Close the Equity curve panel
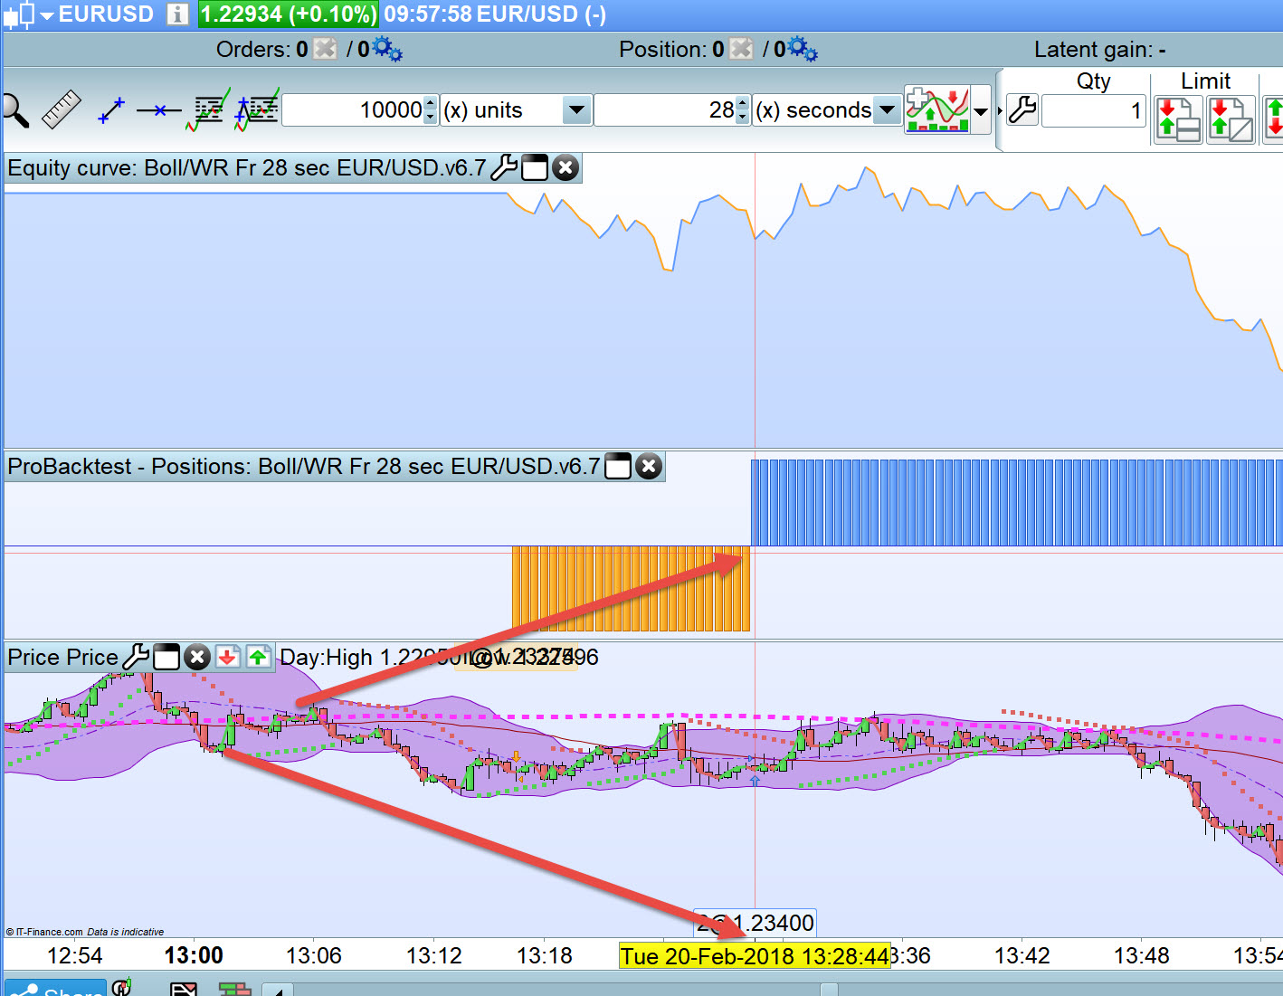The image size is (1283, 996). coord(565,168)
